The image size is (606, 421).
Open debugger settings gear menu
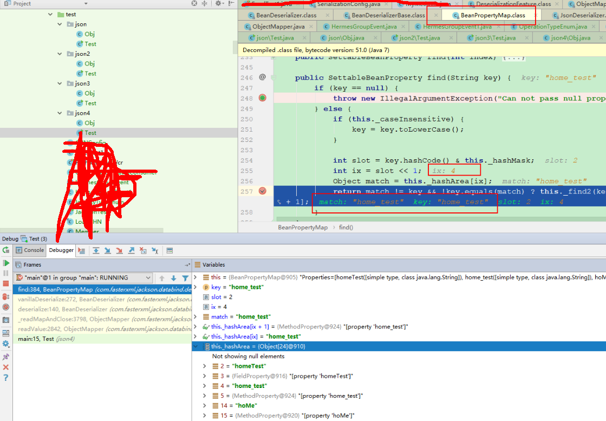click(6, 344)
